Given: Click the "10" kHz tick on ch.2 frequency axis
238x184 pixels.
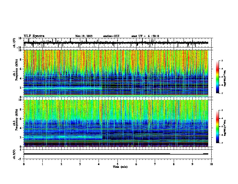Looking at the screenshot, I should click(x=20, y=100).
